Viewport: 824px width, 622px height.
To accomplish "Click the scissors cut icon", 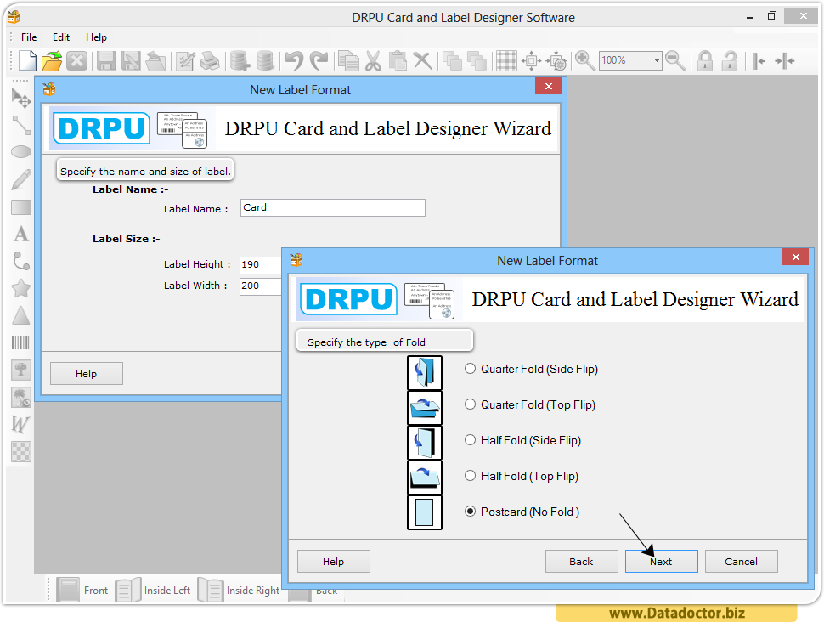I will pos(373,60).
